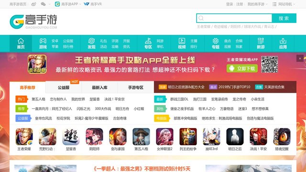
Task: Click the 高手游APP logo icon
Action: click(57, 4)
